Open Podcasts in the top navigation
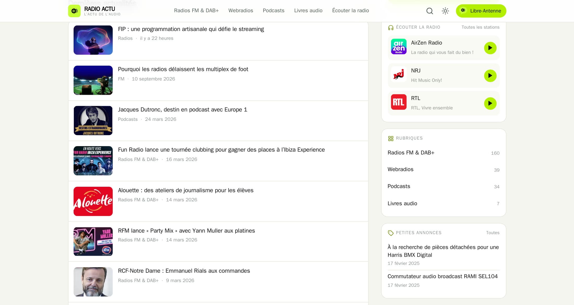Image resolution: width=574 pixels, height=305 pixels. tap(273, 11)
